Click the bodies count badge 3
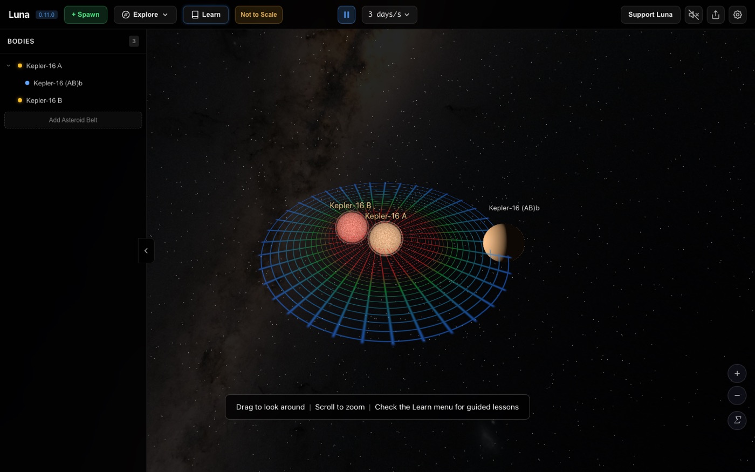 pyautogui.click(x=134, y=41)
